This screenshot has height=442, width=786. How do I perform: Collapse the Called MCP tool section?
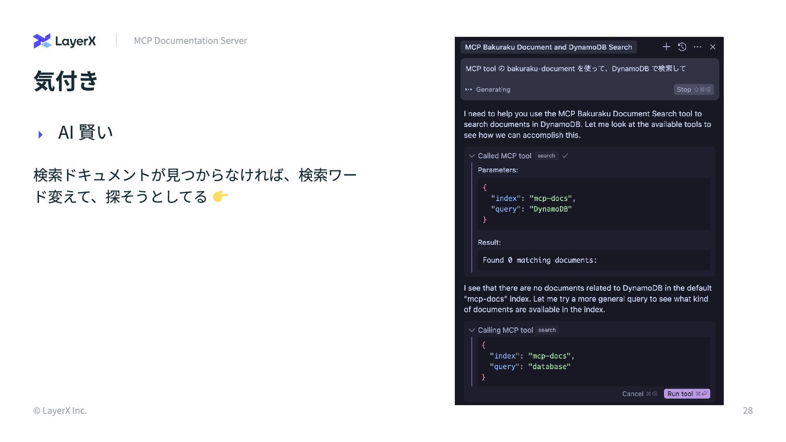(472, 156)
